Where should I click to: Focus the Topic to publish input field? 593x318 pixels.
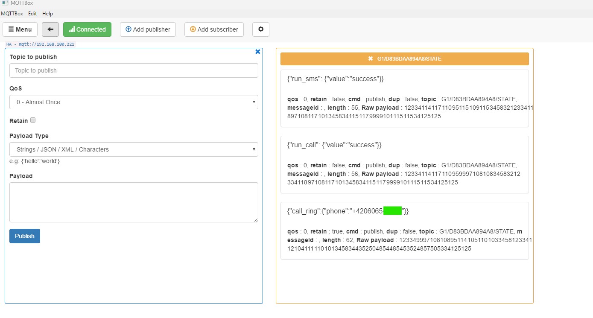click(x=134, y=70)
